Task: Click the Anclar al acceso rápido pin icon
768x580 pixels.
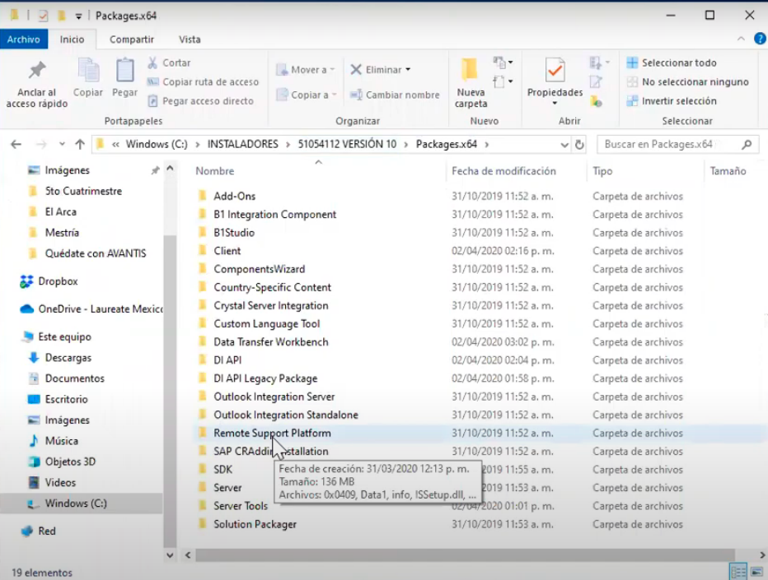Action: coord(37,71)
